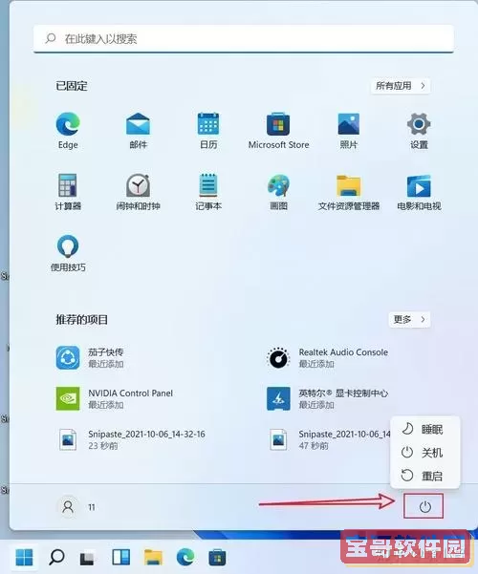The width and height of the screenshot is (478, 574).
Task: Open Microsoft Store from pinned apps
Action: tap(278, 131)
